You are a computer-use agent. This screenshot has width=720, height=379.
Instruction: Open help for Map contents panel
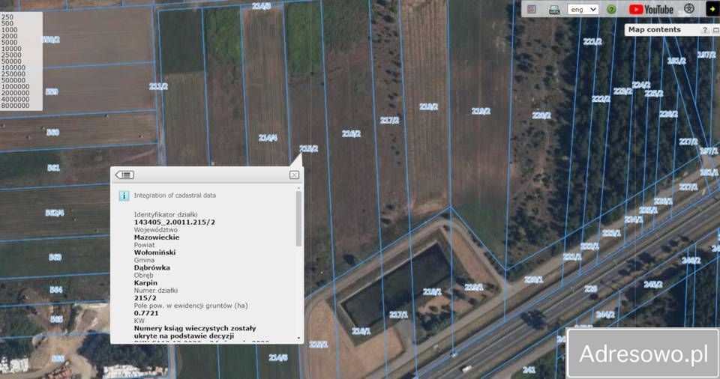click(704, 30)
